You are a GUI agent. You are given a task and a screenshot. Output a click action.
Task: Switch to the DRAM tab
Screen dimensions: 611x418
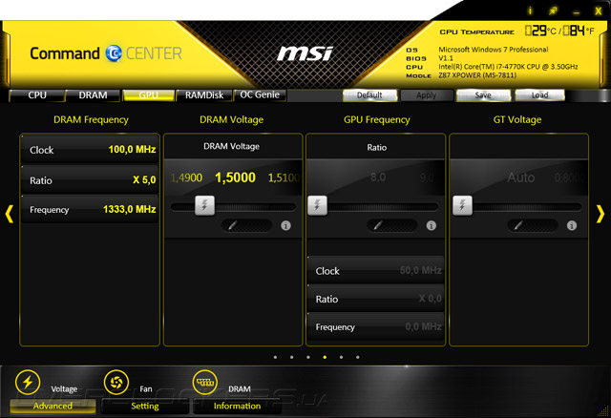pyautogui.click(x=93, y=95)
